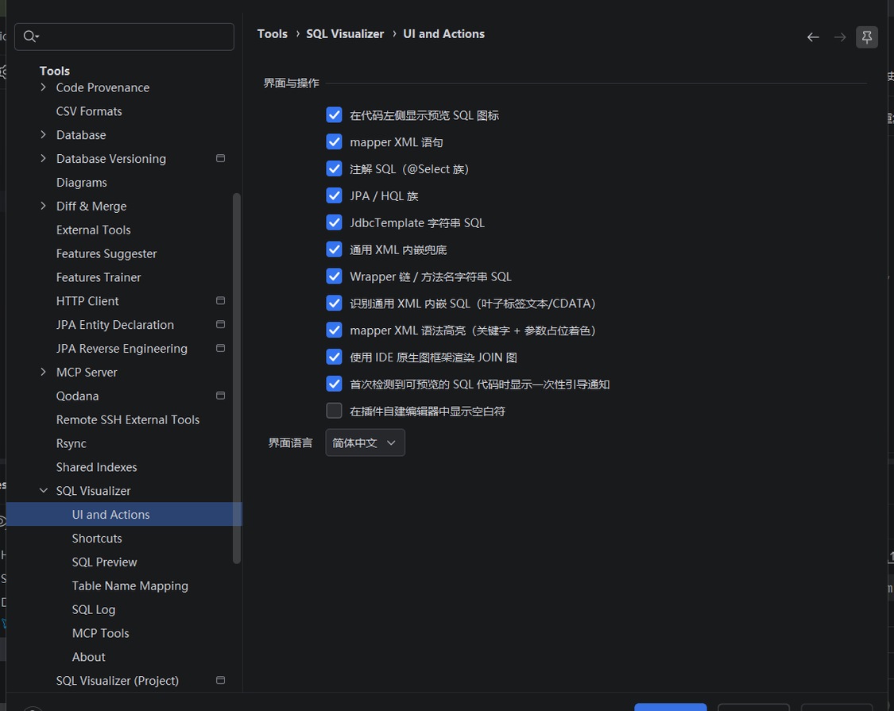Click the Tools breadcrumb
894x711 pixels.
pos(273,34)
